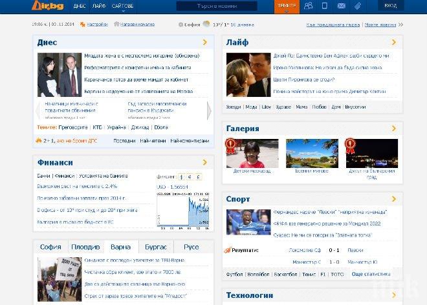
Task: Open the КТБ topic link
Action: 97,127
